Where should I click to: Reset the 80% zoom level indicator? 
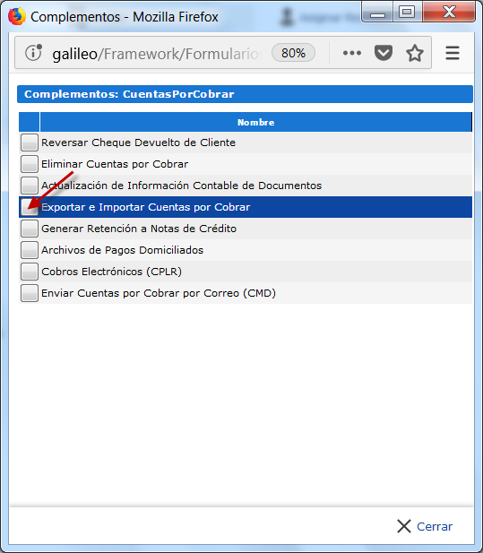coord(293,53)
